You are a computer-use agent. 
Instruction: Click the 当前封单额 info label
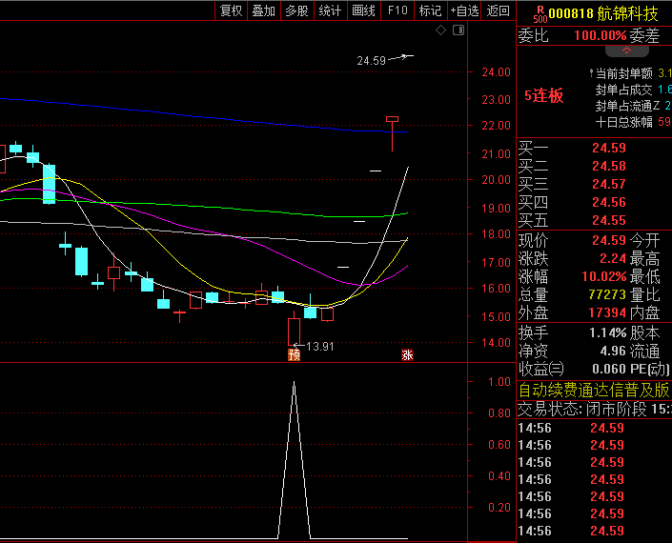(x=623, y=73)
